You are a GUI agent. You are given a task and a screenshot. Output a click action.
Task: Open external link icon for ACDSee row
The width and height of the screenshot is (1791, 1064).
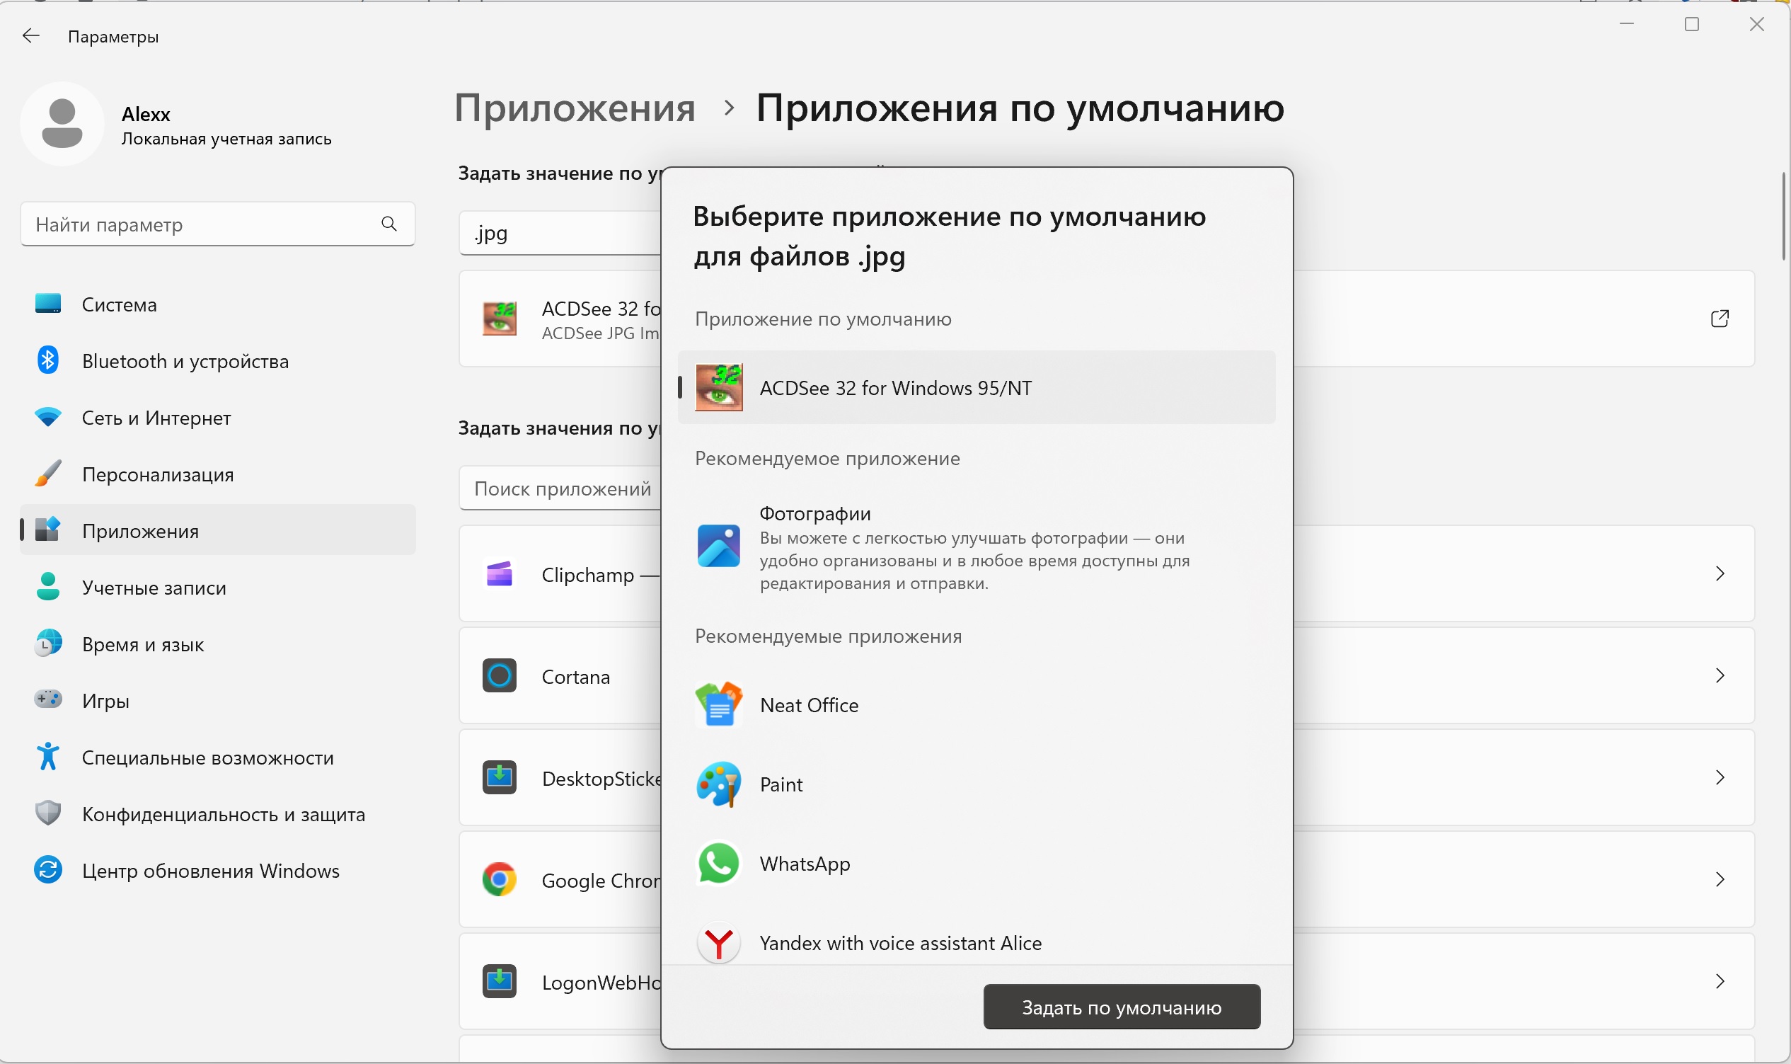tap(1720, 319)
